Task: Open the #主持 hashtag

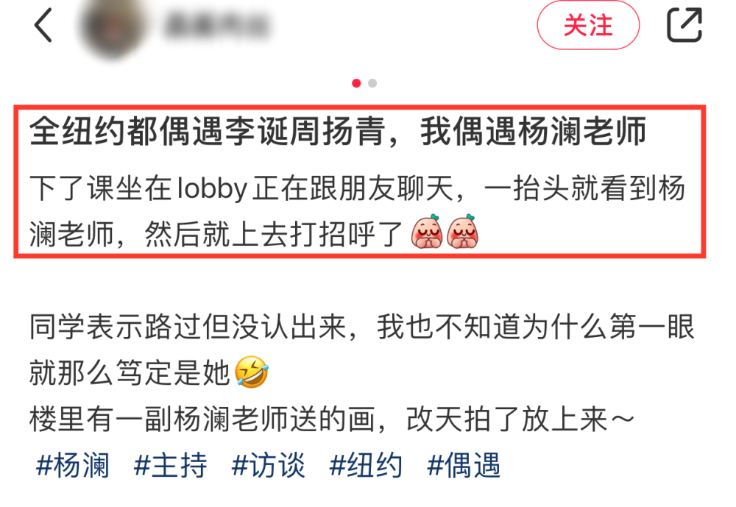Action: click(x=170, y=466)
